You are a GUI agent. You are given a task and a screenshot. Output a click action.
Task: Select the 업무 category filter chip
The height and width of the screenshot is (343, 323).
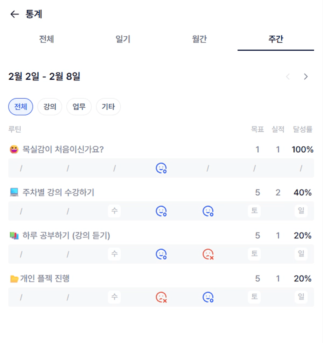tap(79, 107)
